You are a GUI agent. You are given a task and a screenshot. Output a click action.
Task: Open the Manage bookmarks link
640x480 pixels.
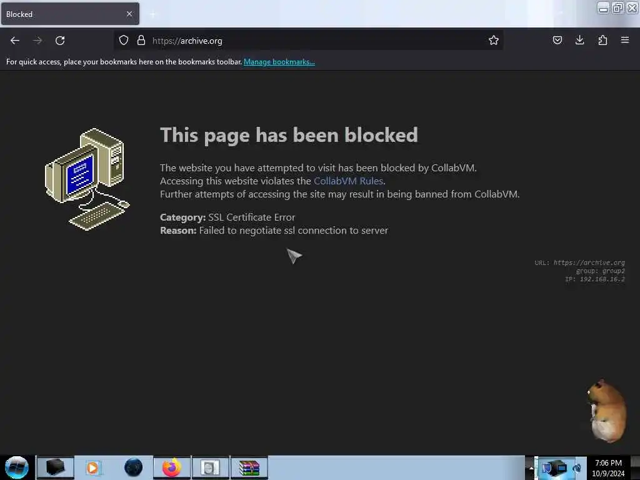[279, 62]
